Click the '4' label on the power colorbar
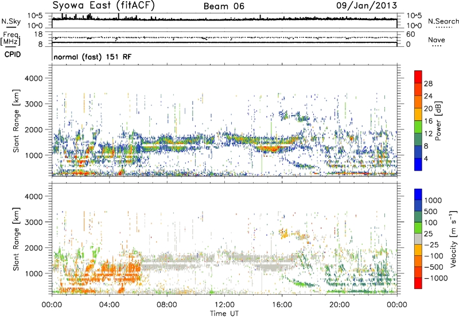 point(426,158)
